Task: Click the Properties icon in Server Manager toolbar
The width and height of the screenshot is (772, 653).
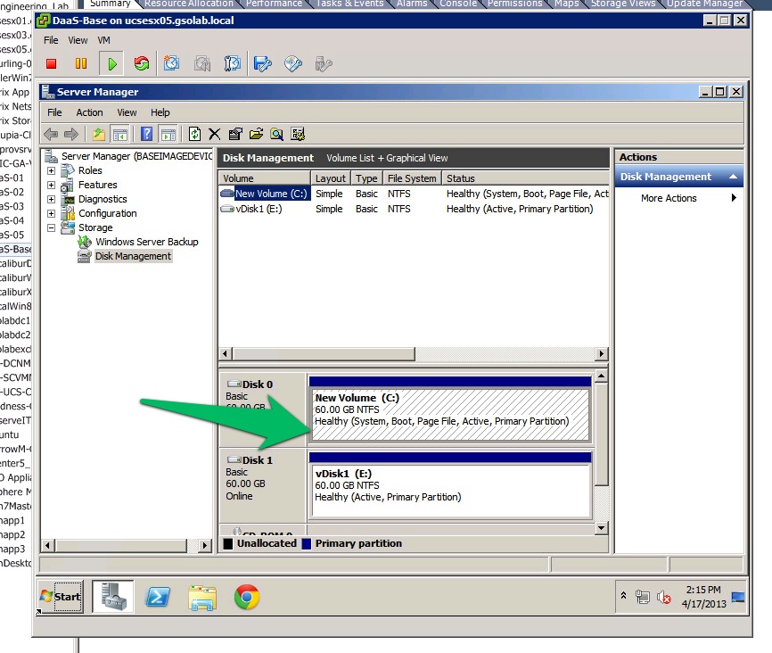Action: [x=235, y=134]
